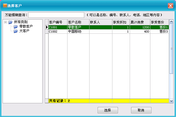Click the 累计消费 column header
This screenshot has height=117, width=176.
coord(140,22)
